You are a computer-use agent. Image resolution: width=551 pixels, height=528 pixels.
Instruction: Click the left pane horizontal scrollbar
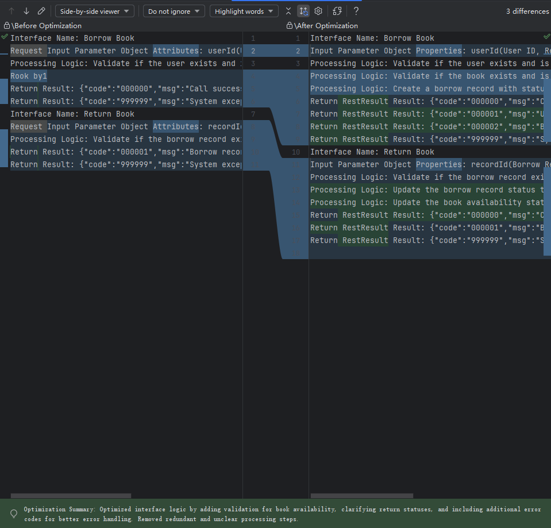71,495
